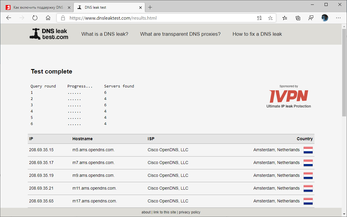Select IP address 208.69.35.21
Viewport: 347px width, 217px height.
click(42, 188)
